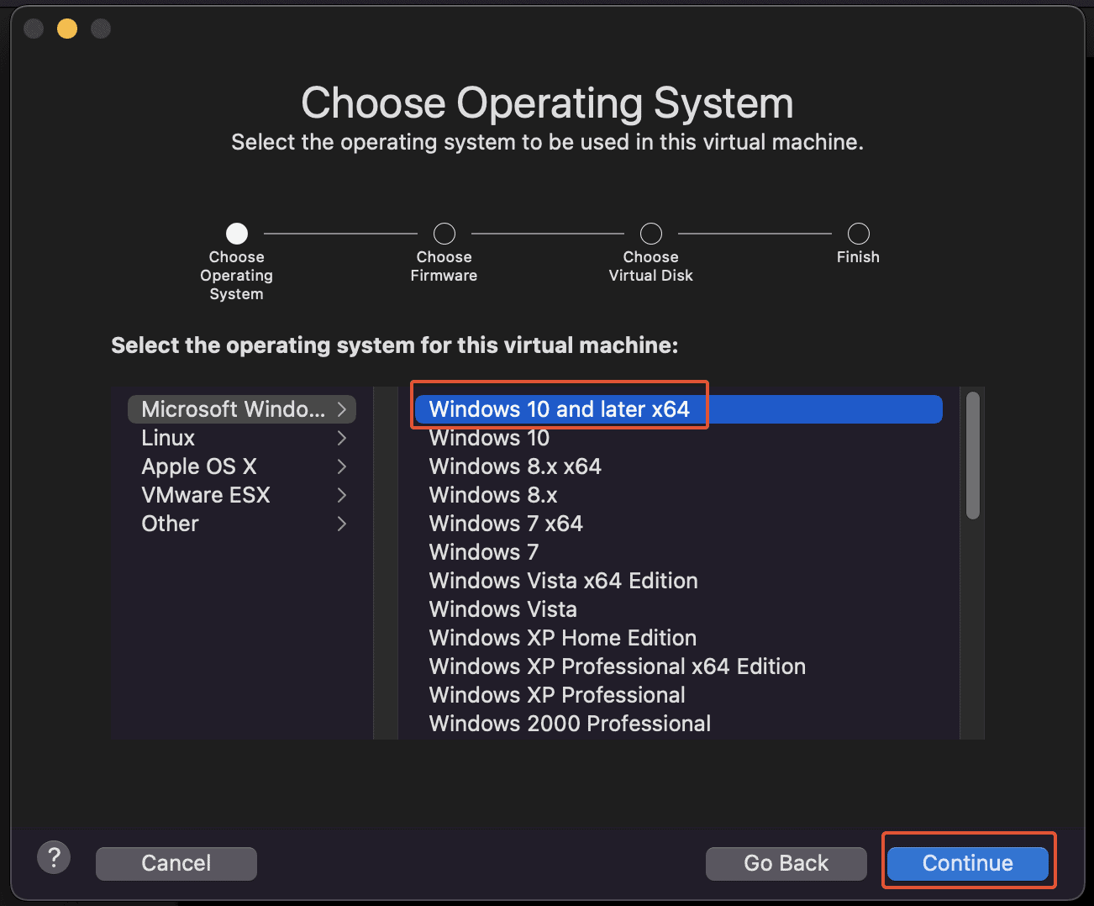Open the help question mark icon
The width and height of the screenshot is (1094, 906).
pos(54,857)
